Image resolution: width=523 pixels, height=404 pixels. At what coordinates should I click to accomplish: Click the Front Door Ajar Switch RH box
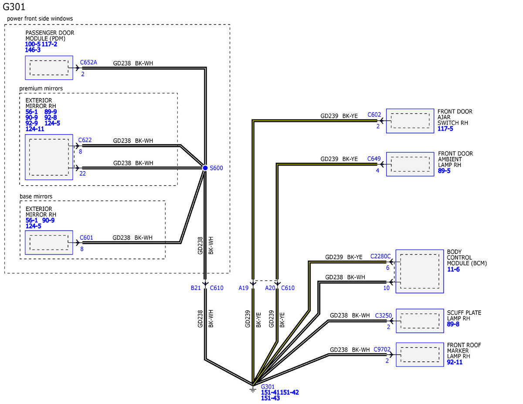pos(410,121)
